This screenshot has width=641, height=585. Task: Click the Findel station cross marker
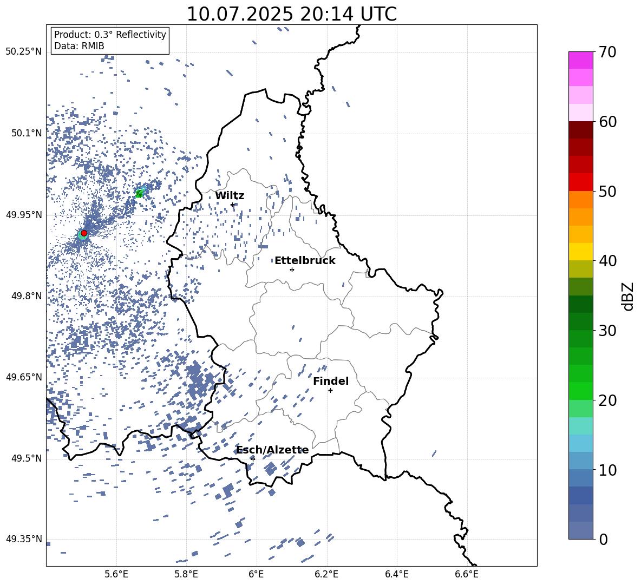coord(330,391)
